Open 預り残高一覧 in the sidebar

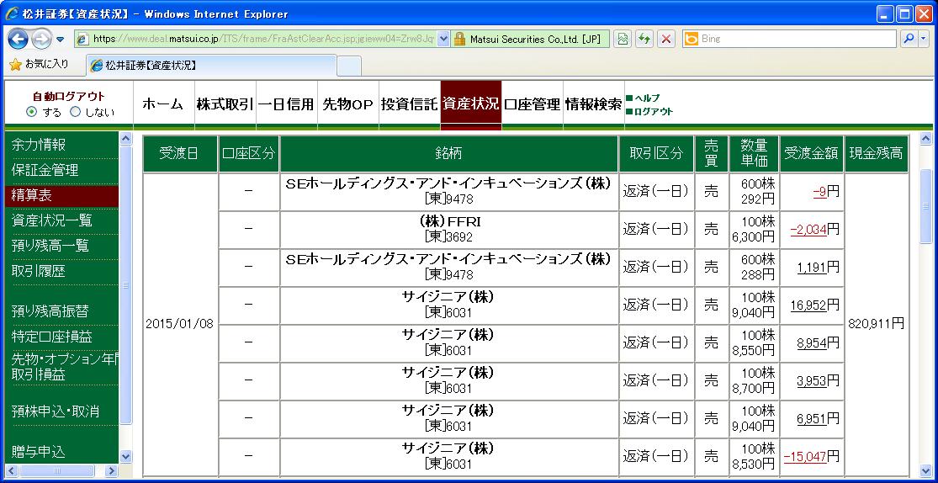coord(50,246)
